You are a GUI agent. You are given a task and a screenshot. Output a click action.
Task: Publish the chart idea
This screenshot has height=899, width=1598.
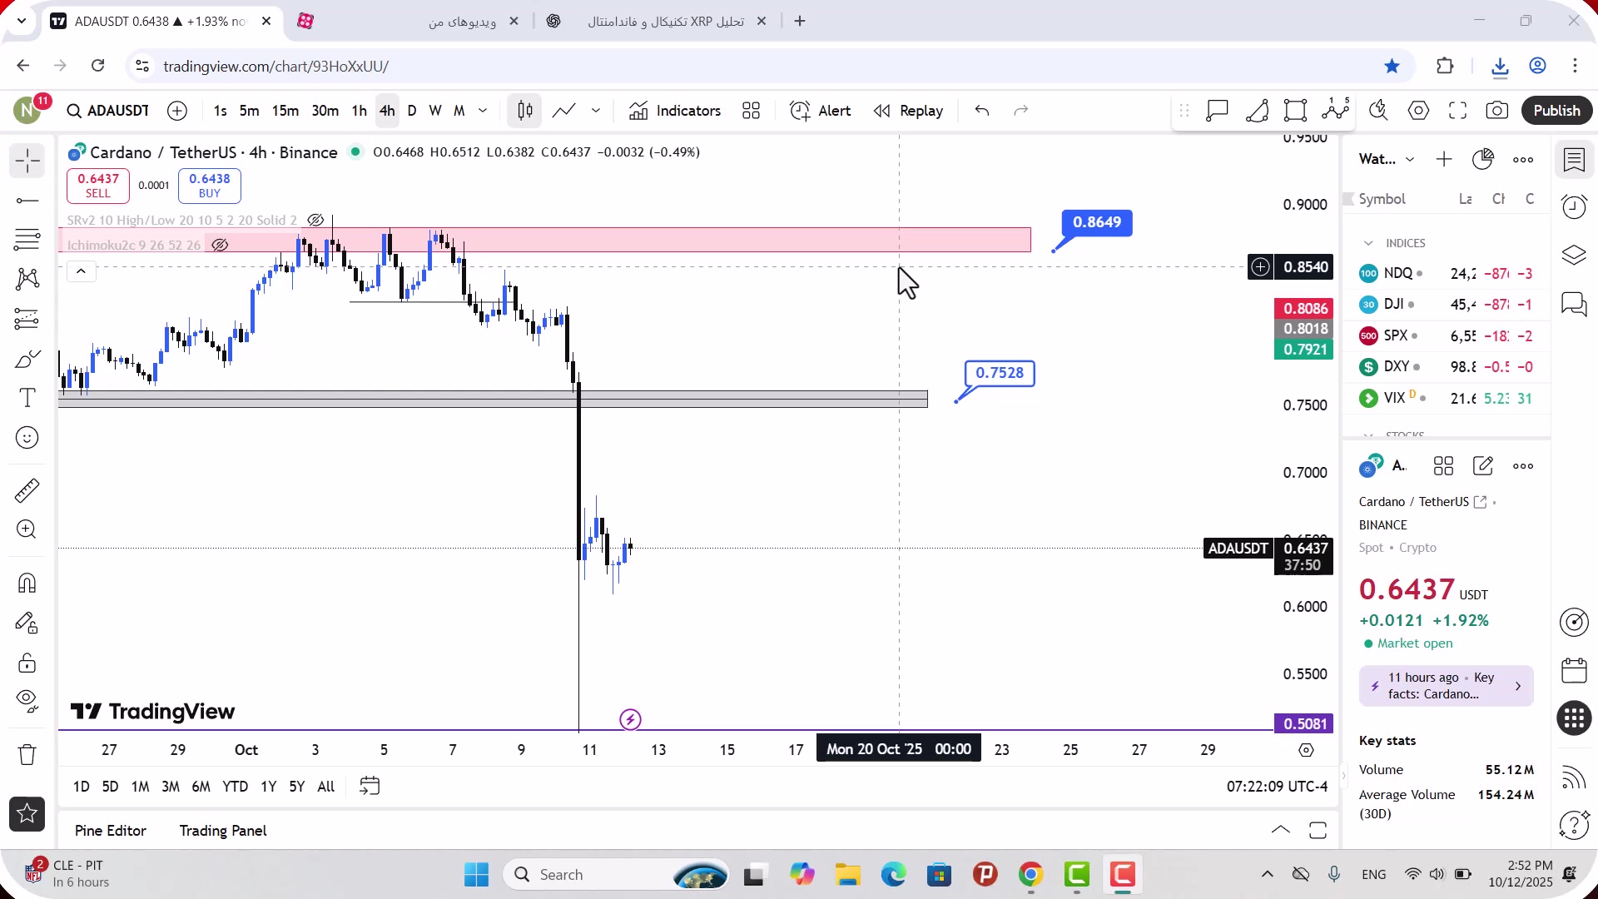[1556, 111]
